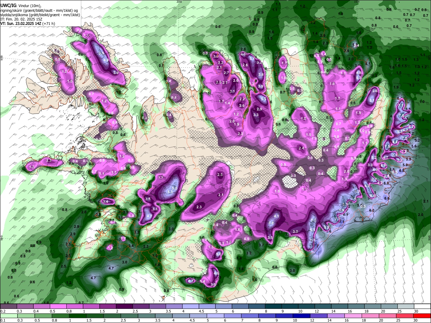Select the white 30 snow legend swatch
431x323 pixels.
(x=423, y=306)
